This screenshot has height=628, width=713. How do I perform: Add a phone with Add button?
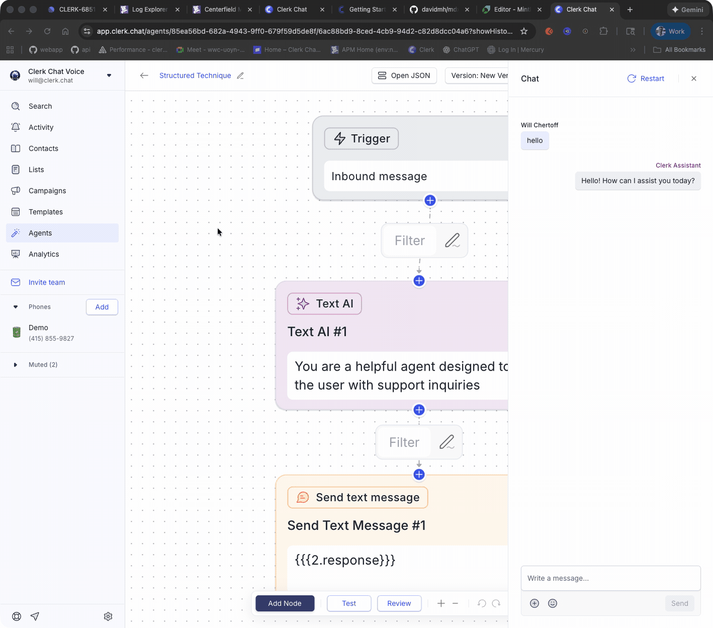[x=102, y=307]
